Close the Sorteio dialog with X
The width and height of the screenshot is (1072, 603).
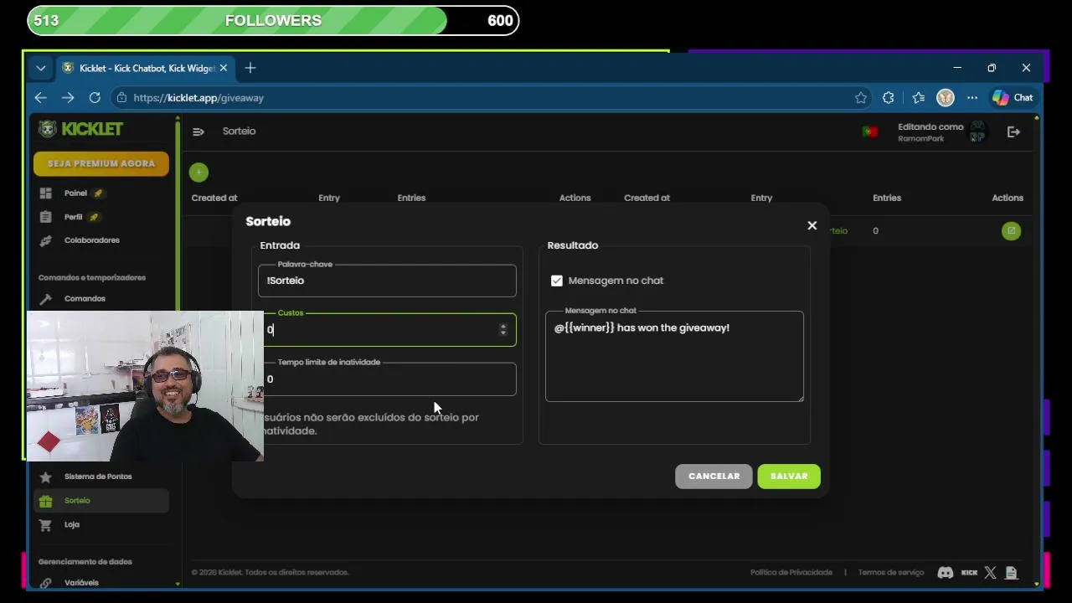click(812, 225)
